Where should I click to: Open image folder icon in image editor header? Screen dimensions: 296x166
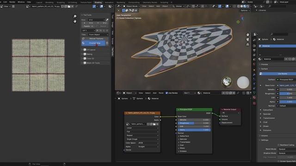[69, 6]
